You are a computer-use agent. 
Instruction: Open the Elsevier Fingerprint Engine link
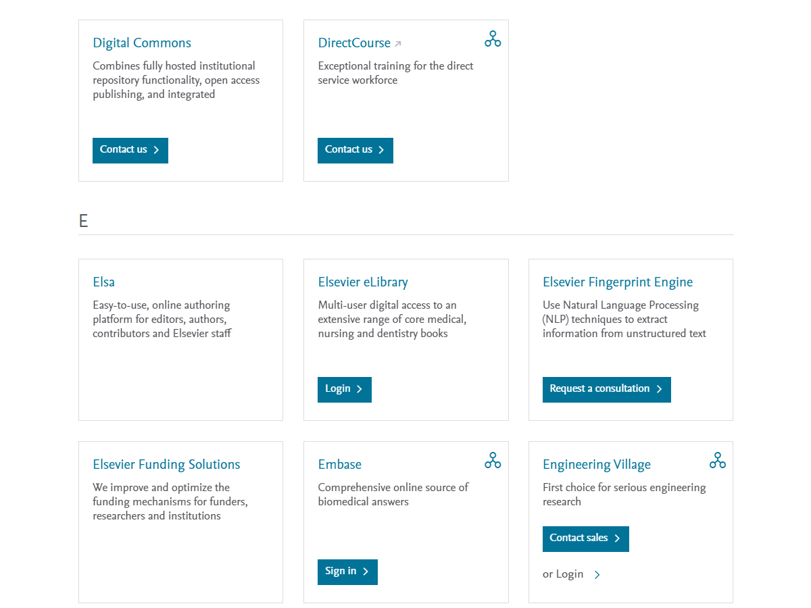618,282
